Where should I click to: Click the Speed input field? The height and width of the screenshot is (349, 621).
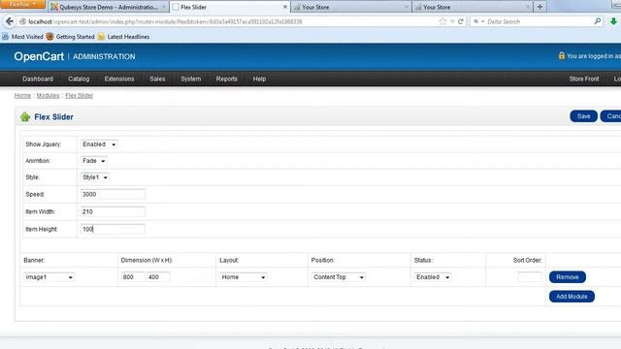pyautogui.click(x=113, y=194)
